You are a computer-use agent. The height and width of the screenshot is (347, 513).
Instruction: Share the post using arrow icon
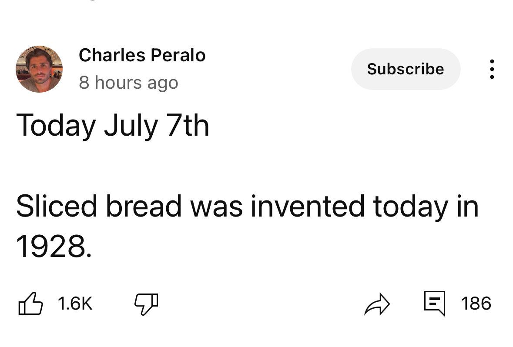[377, 304]
